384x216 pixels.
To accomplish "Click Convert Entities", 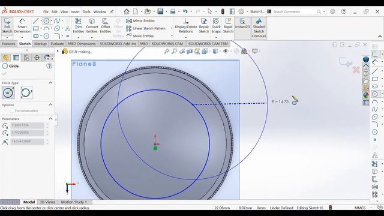I will 92,26.
